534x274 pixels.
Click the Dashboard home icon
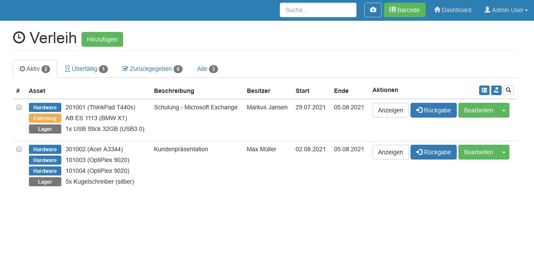pos(437,10)
